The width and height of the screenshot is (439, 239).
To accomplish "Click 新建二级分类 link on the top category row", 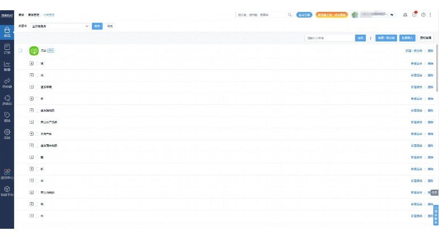I will 414,51.
